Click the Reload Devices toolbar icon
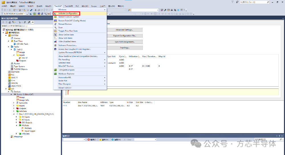This screenshot has width=285, height=155. coord(42,14)
